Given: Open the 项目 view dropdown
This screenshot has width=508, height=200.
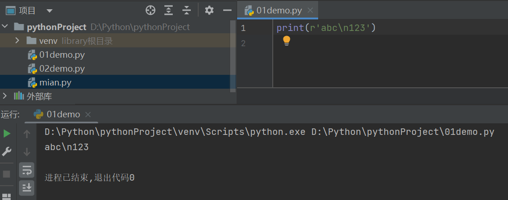Looking at the screenshot, I should pyautogui.click(x=50, y=10).
